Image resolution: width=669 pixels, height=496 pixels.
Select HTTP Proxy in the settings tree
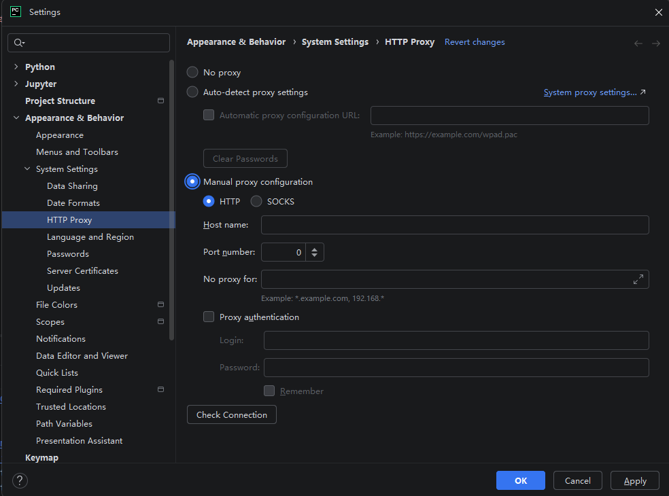pos(89,219)
